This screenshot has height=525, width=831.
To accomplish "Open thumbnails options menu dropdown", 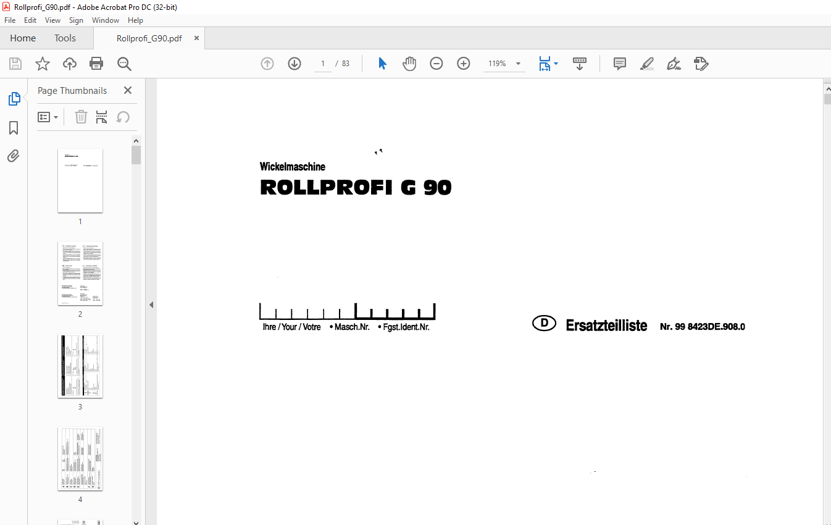I will (48, 117).
